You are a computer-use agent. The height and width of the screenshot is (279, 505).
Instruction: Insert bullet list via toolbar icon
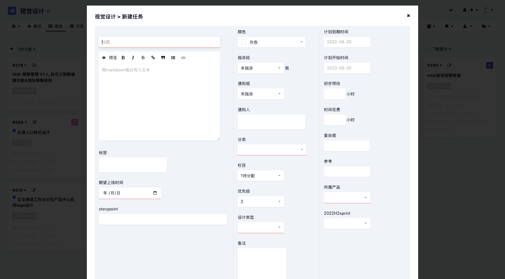point(173,58)
